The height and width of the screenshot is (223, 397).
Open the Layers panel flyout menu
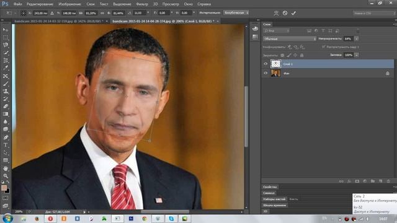(395, 24)
